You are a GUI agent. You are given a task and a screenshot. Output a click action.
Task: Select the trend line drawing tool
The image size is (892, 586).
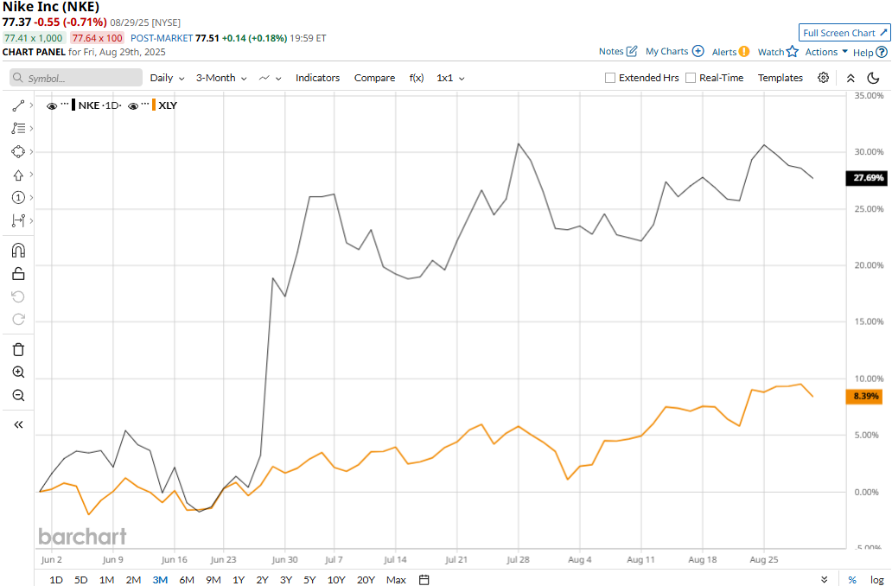[18, 105]
